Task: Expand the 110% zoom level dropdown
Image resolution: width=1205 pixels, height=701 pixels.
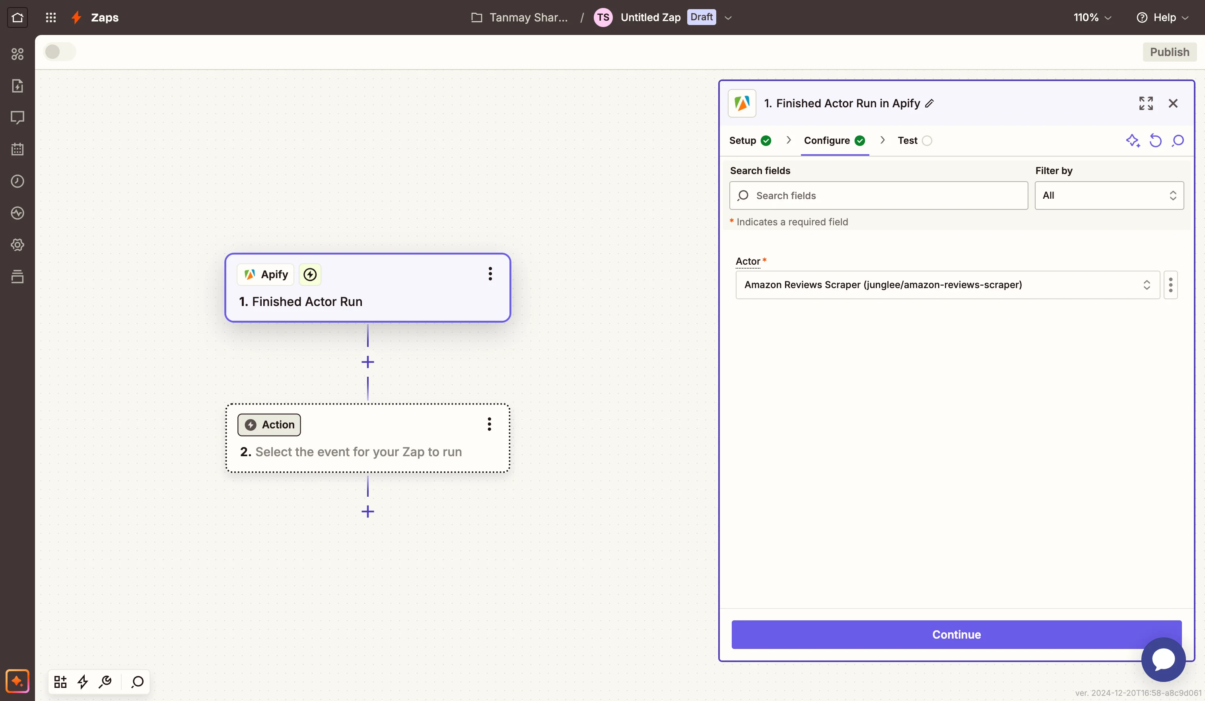Action: point(1092,17)
